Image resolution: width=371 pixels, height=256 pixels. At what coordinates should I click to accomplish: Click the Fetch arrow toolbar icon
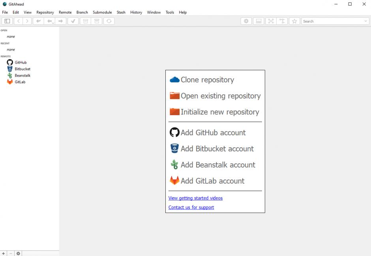pyautogui.click(x=38, y=21)
